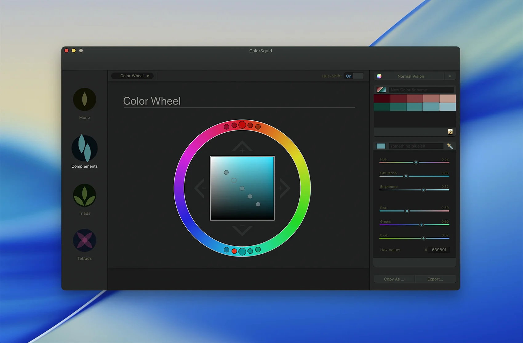Click the Hue slider handle
The width and height of the screenshot is (523, 343).
coord(416,162)
